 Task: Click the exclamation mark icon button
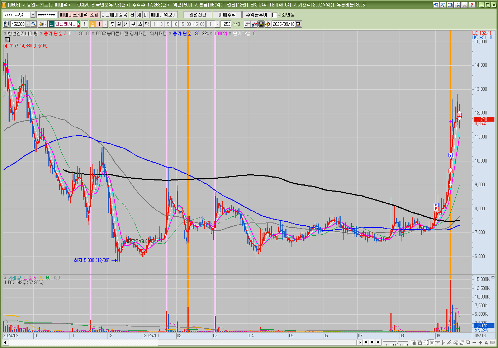pyautogui.click(x=85, y=24)
